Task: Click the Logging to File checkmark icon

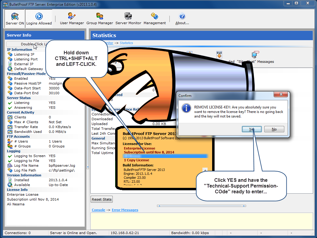Action: point(10,161)
